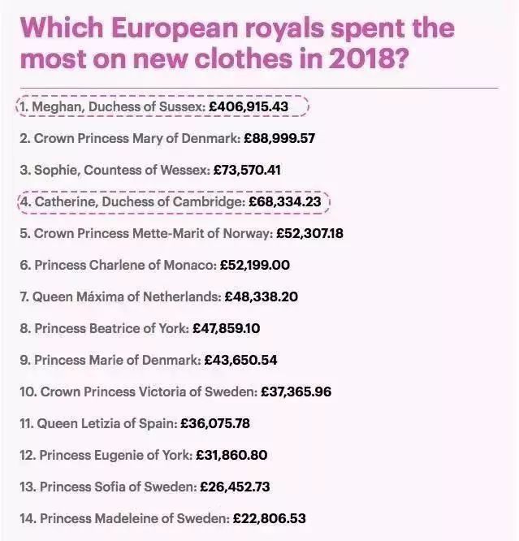The width and height of the screenshot is (519, 541).
Task: Select Queen Máxima of Netherlands row
Action: (x=158, y=296)
